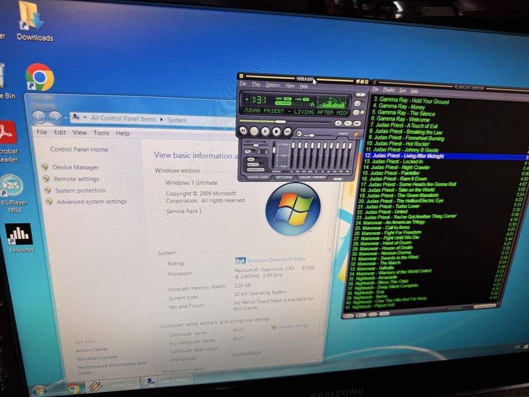Click the Winamp mute speaker icon
The height and width of the screenshot is (397, 529).
(299, 133)
